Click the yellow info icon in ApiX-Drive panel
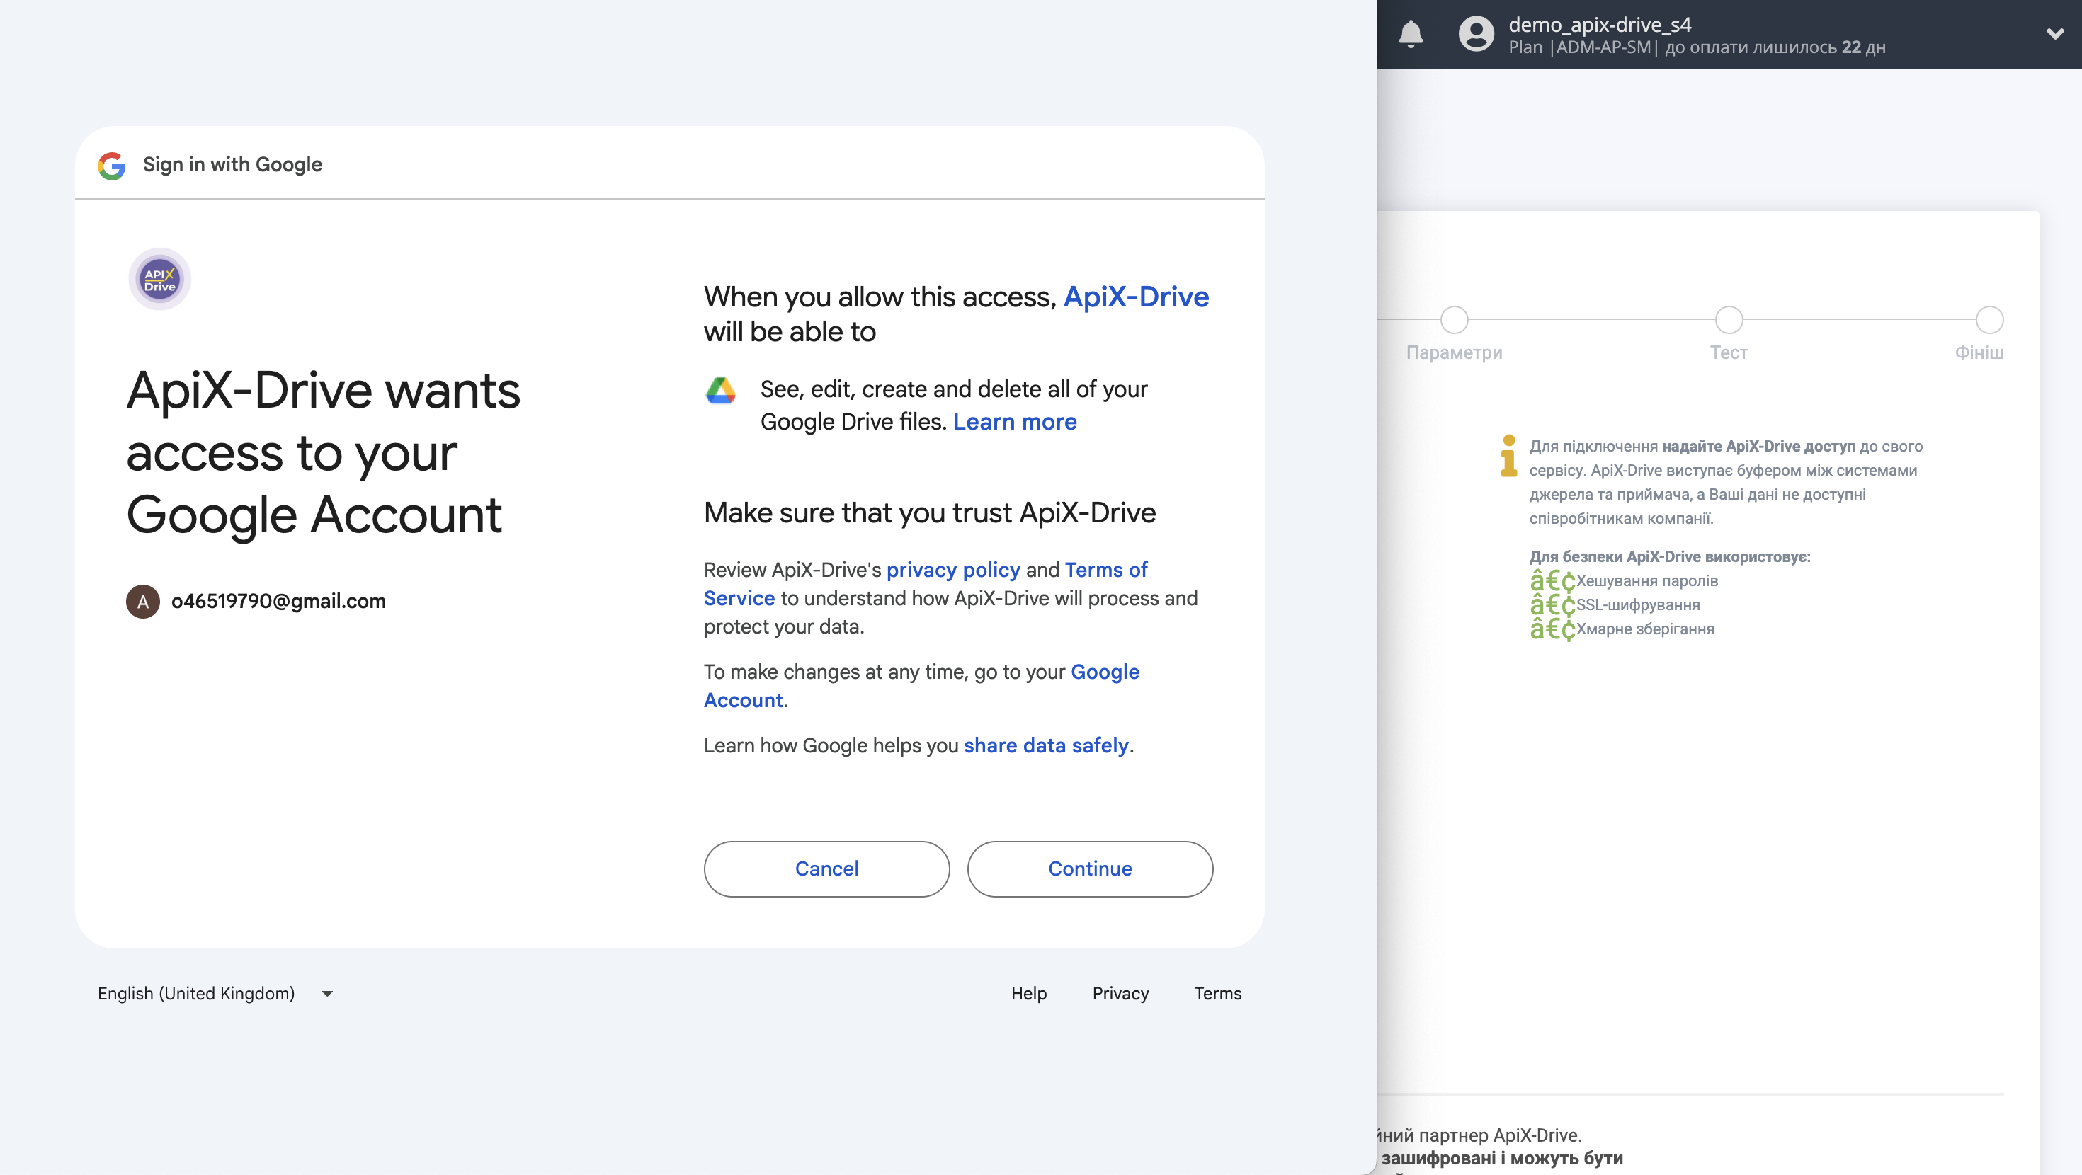Viewport: 2082px width, 1175px height. click(1508, 456)
